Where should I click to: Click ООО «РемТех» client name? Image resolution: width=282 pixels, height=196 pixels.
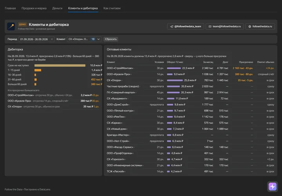116,117
